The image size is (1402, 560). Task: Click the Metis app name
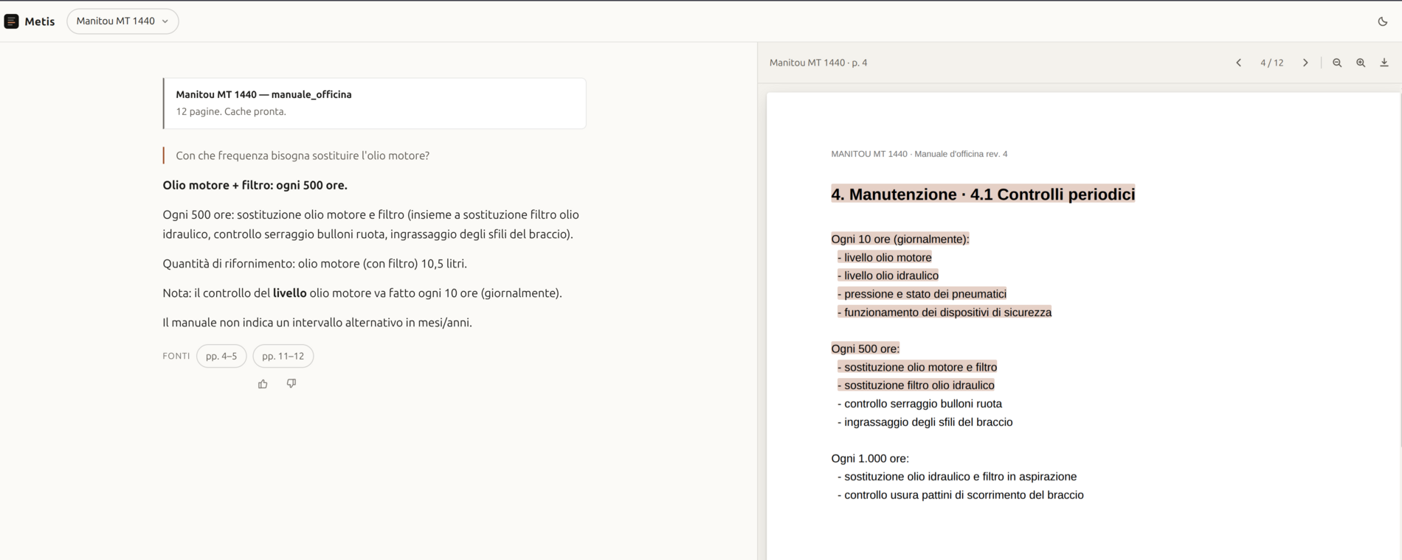pos(40,21)
